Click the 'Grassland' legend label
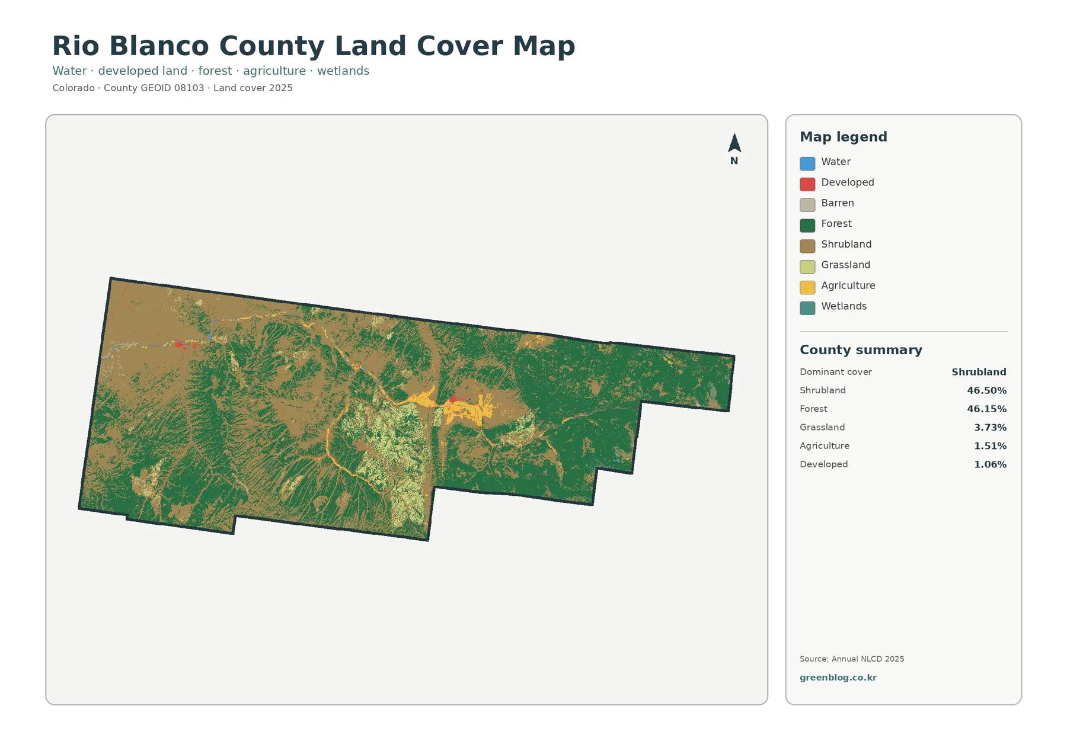The width and height of the screenshot is (1067, 754). tap(846, 265)
